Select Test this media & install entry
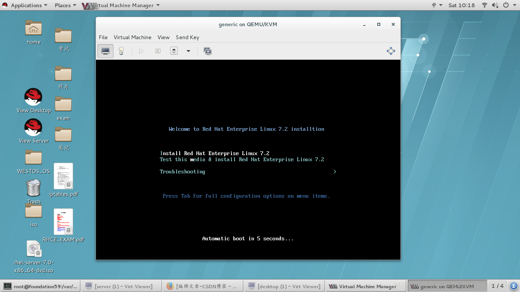520x292 pixels. click(x=242, y=159)
